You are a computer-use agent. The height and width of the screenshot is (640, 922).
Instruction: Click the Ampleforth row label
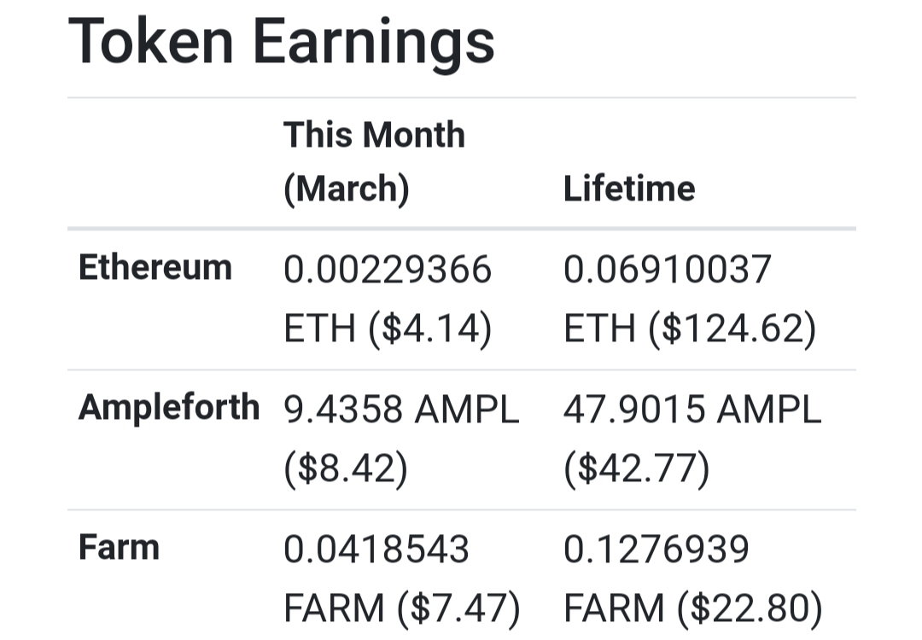click(169, 407)
